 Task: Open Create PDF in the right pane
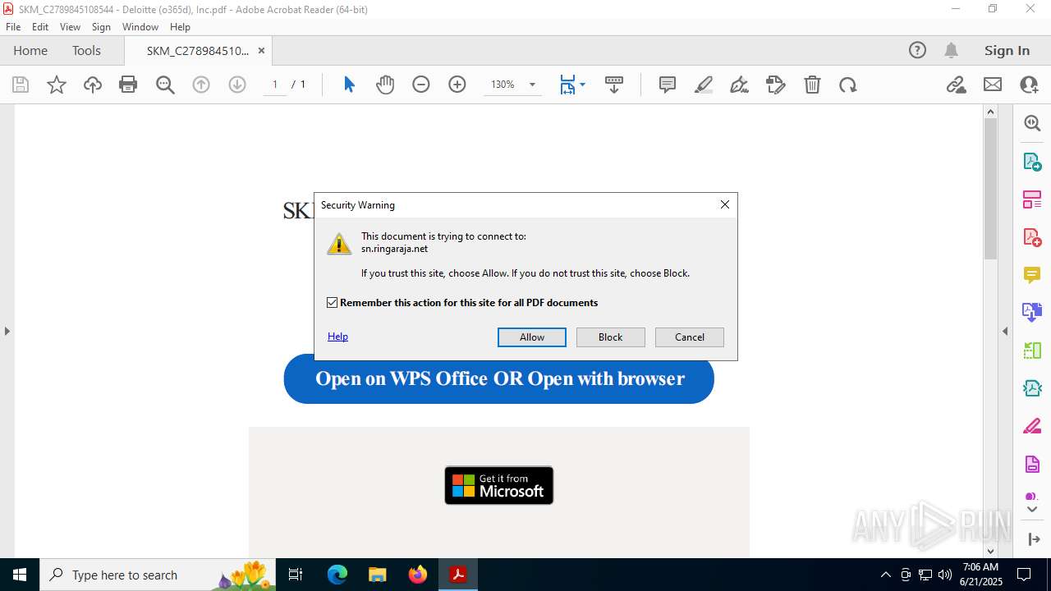click(x=1032, y=238)
